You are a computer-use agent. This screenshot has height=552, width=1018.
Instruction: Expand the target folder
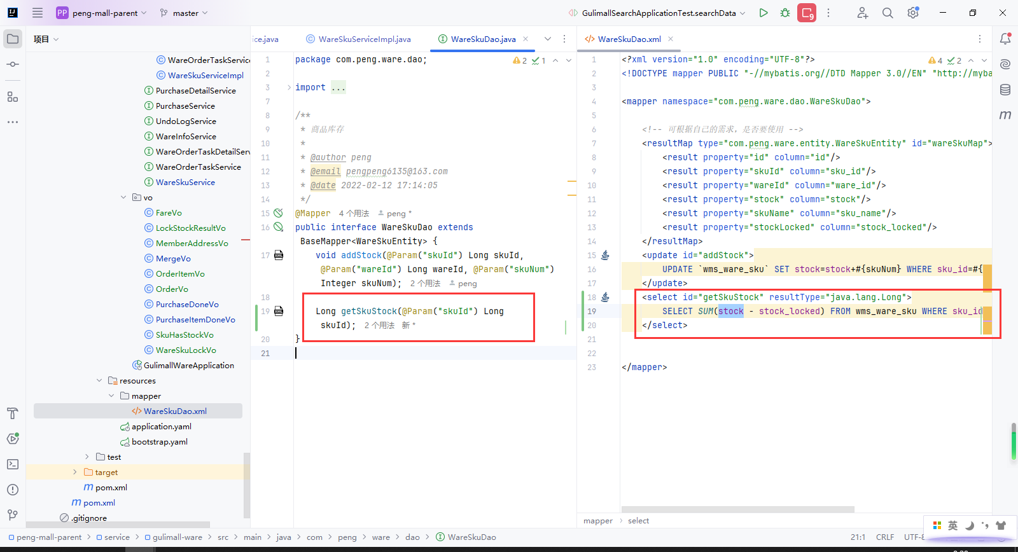click(75, 472)
